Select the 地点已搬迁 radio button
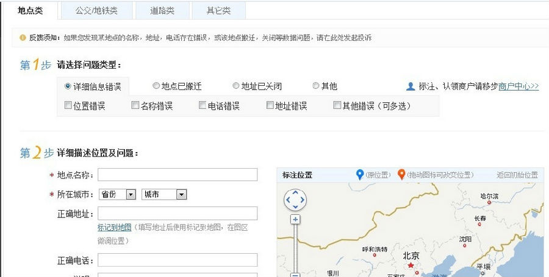Screen dimensions: 549x277 tap(156, 86)
